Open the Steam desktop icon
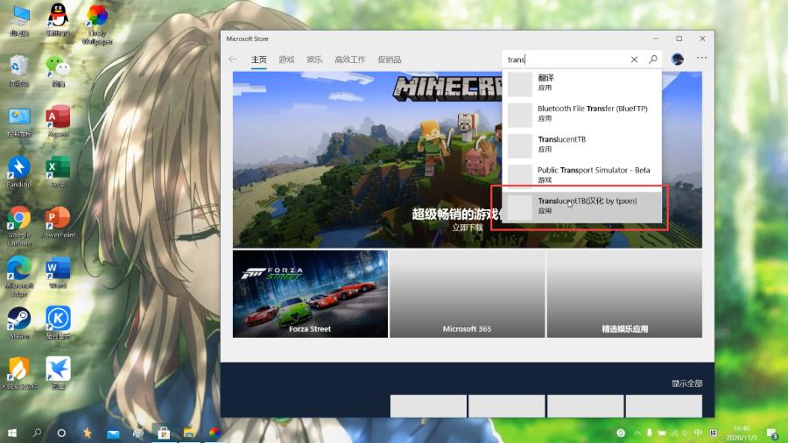Viewport: 788px width, 443px height. (x=19, y=320)
